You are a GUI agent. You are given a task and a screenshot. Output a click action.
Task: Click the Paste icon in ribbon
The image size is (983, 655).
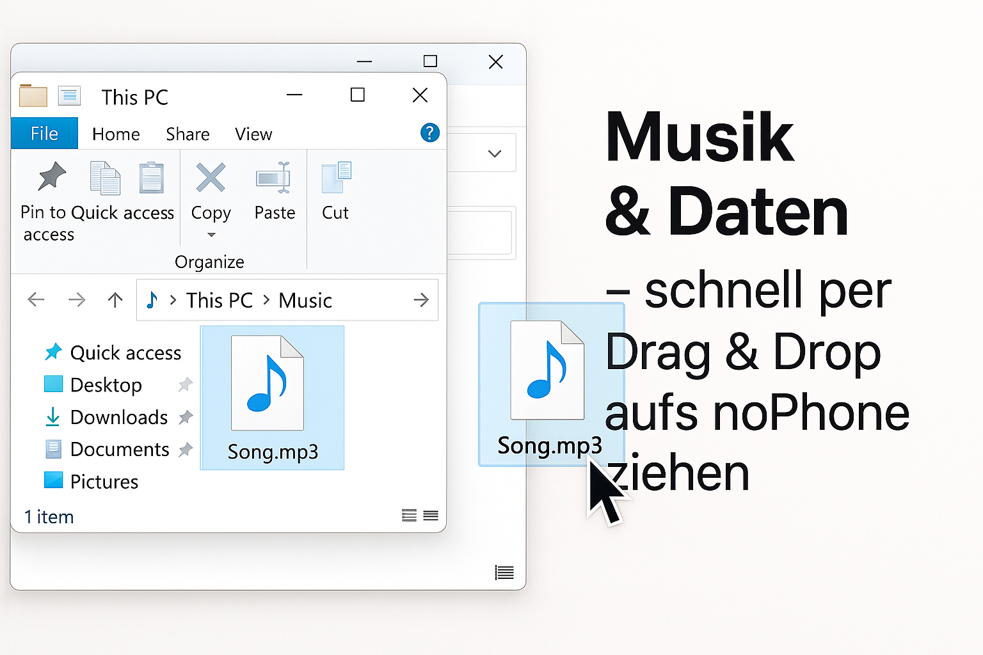(274, 178)
